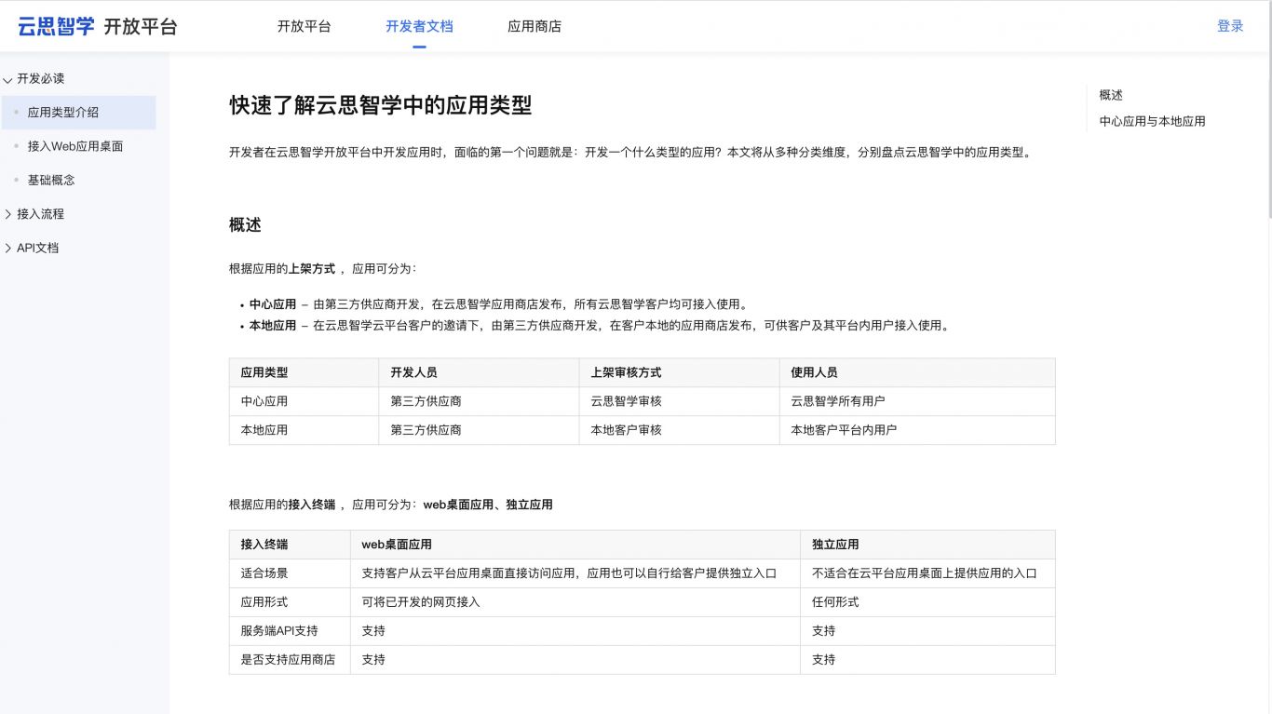Screen dimensions: 1272x714
Task: Click the 服务端API支持 row label
Action: [290, 631]
